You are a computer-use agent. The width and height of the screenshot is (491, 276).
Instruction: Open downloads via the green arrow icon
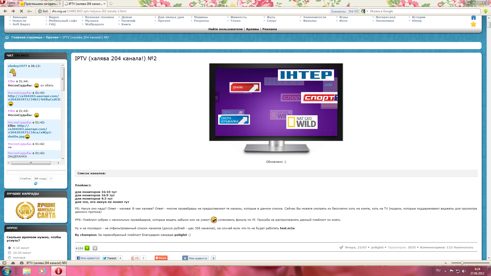click(485, 11)
